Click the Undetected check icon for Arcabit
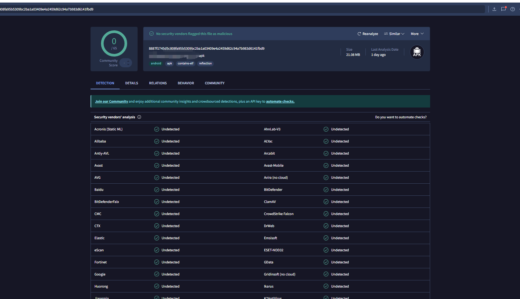 (326, 153)
